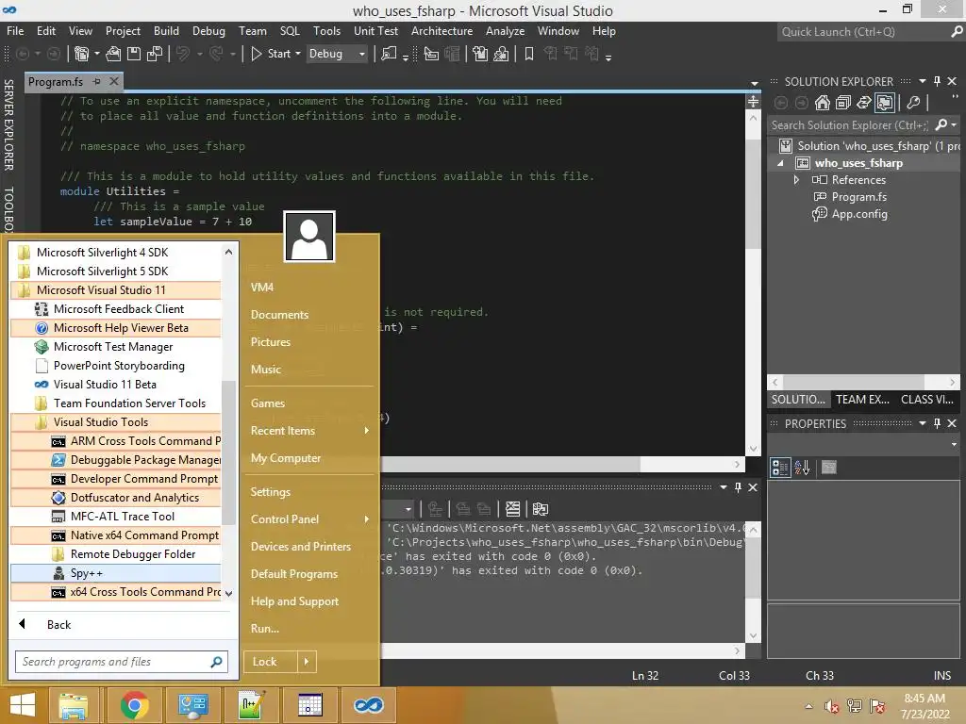Open Properties panel window options dropdown arrow

(923, 423)
